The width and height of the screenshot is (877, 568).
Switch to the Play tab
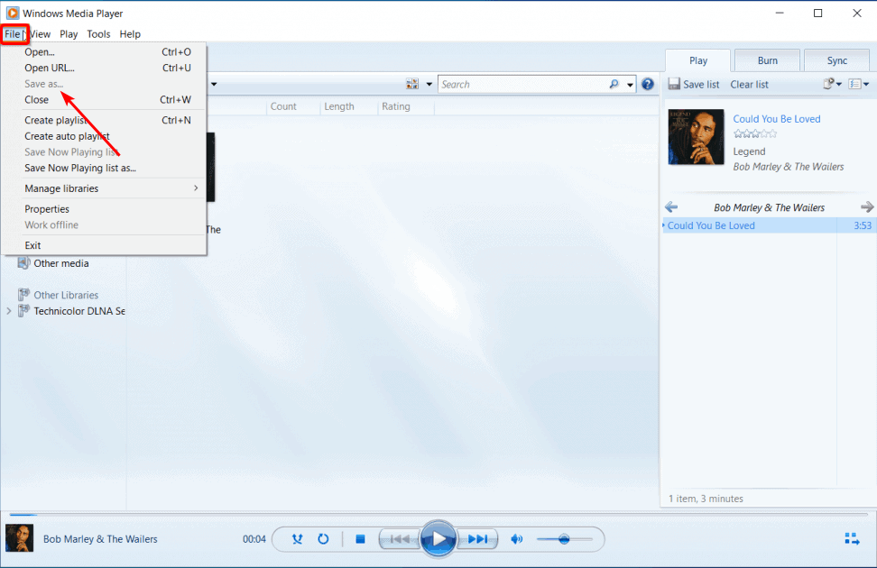(698, 60)
